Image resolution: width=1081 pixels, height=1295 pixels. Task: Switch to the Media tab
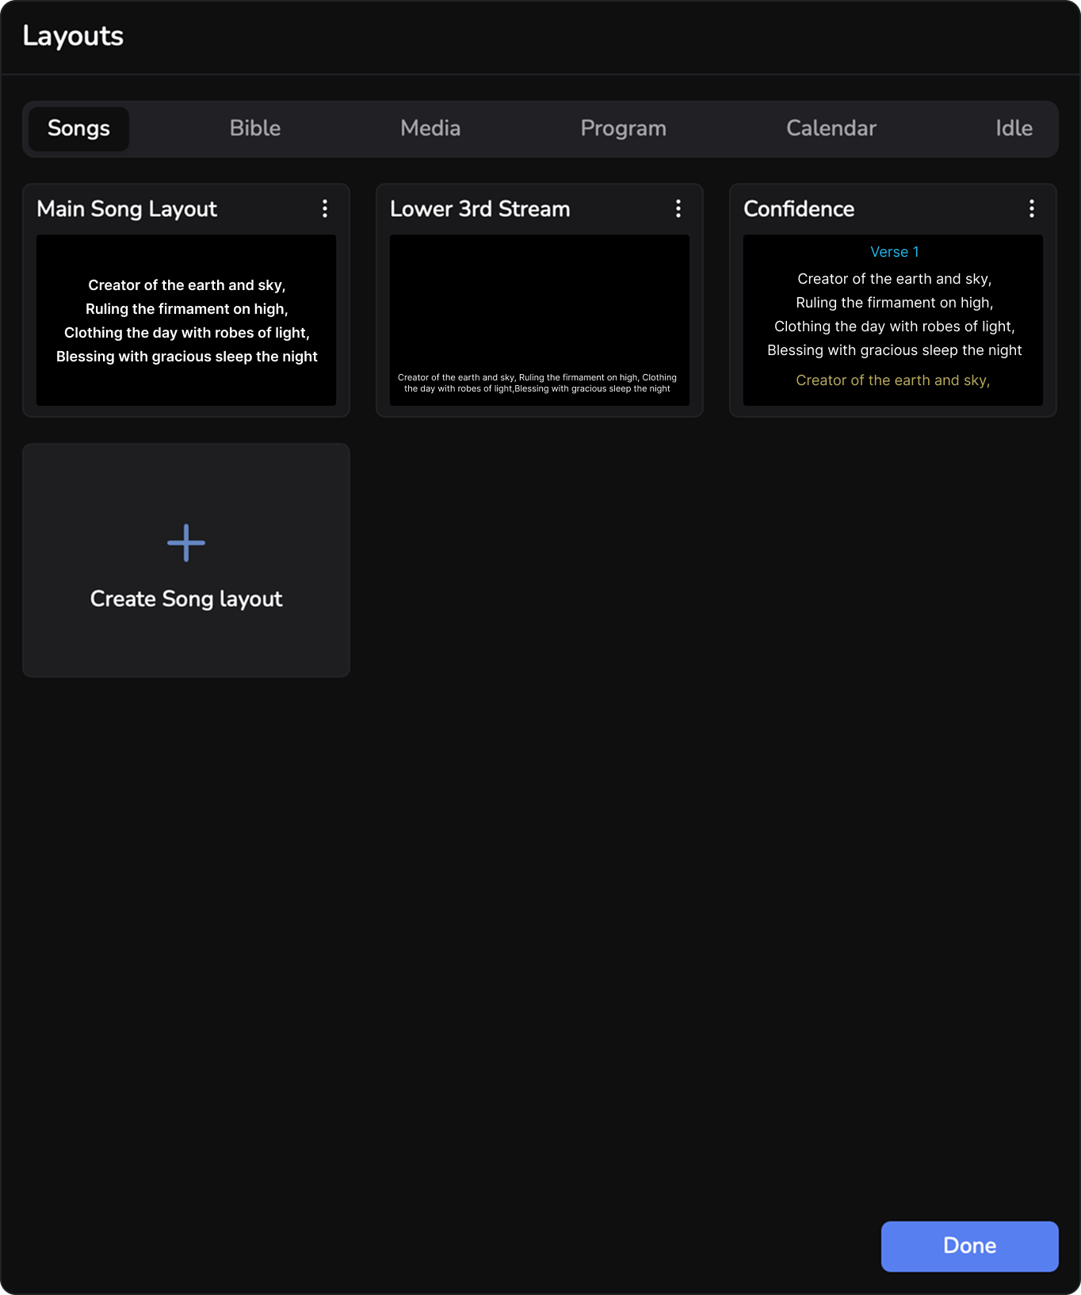[x=430, y=128]
